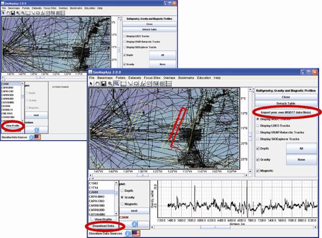Open Education menu in back window
The height and width of the screenshot is (238, 322).
(x=90, y=8)
